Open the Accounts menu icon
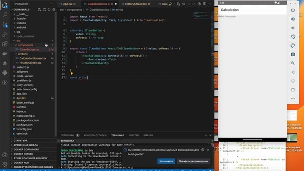Screen dimensions: 304x171 [x=5, y=155]
